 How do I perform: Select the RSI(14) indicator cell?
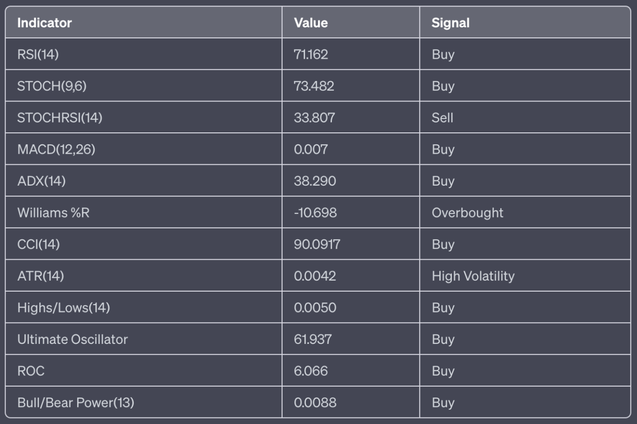coord(38,54)
